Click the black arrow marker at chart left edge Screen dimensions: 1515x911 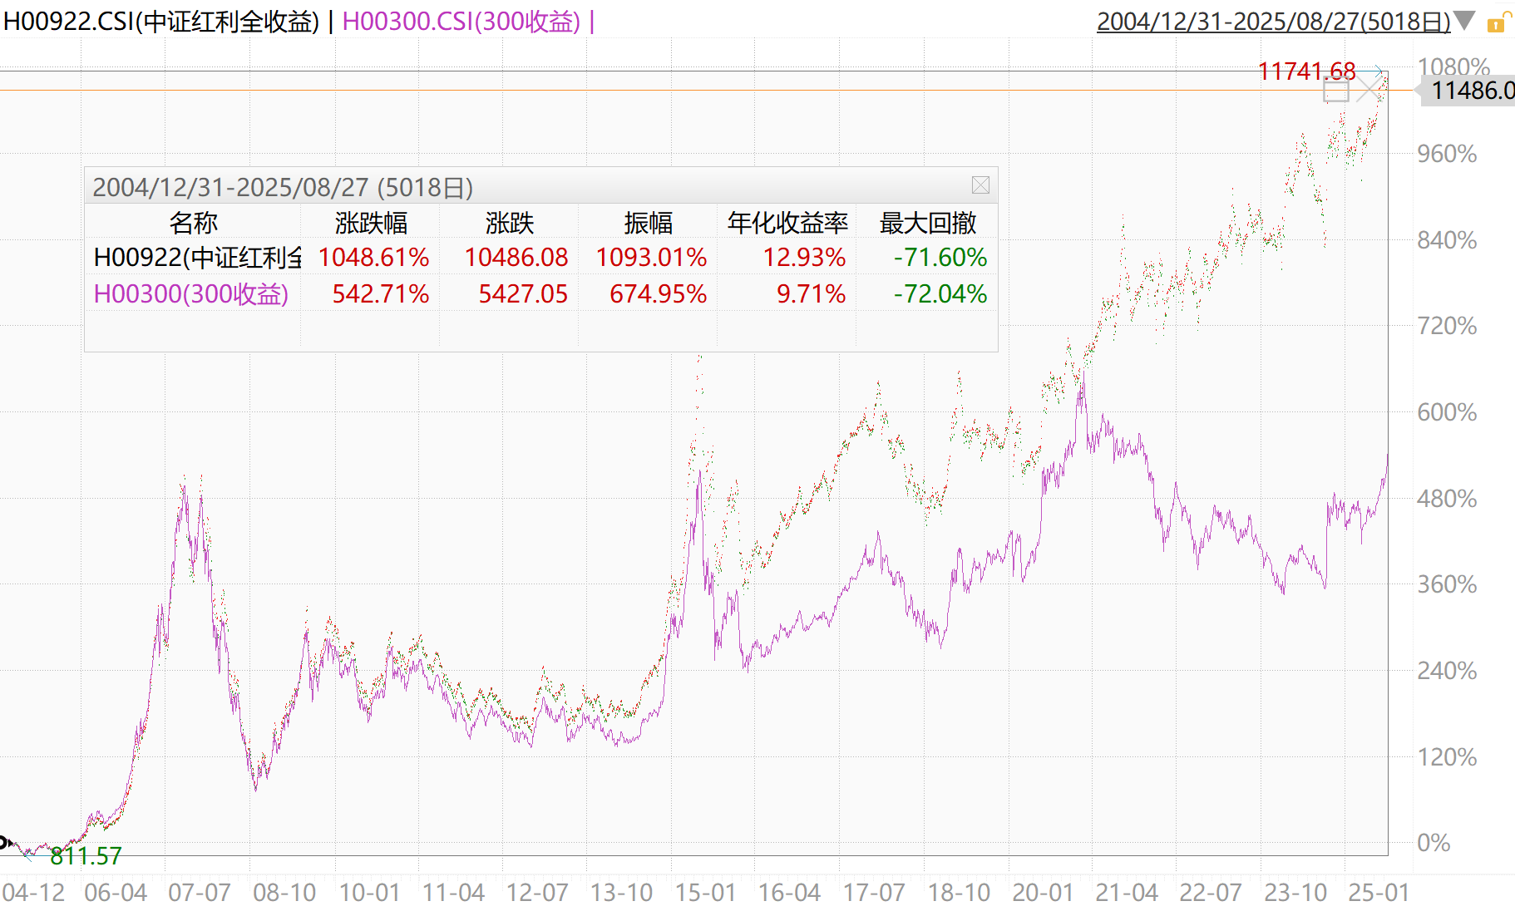click(x=6, y=843)
